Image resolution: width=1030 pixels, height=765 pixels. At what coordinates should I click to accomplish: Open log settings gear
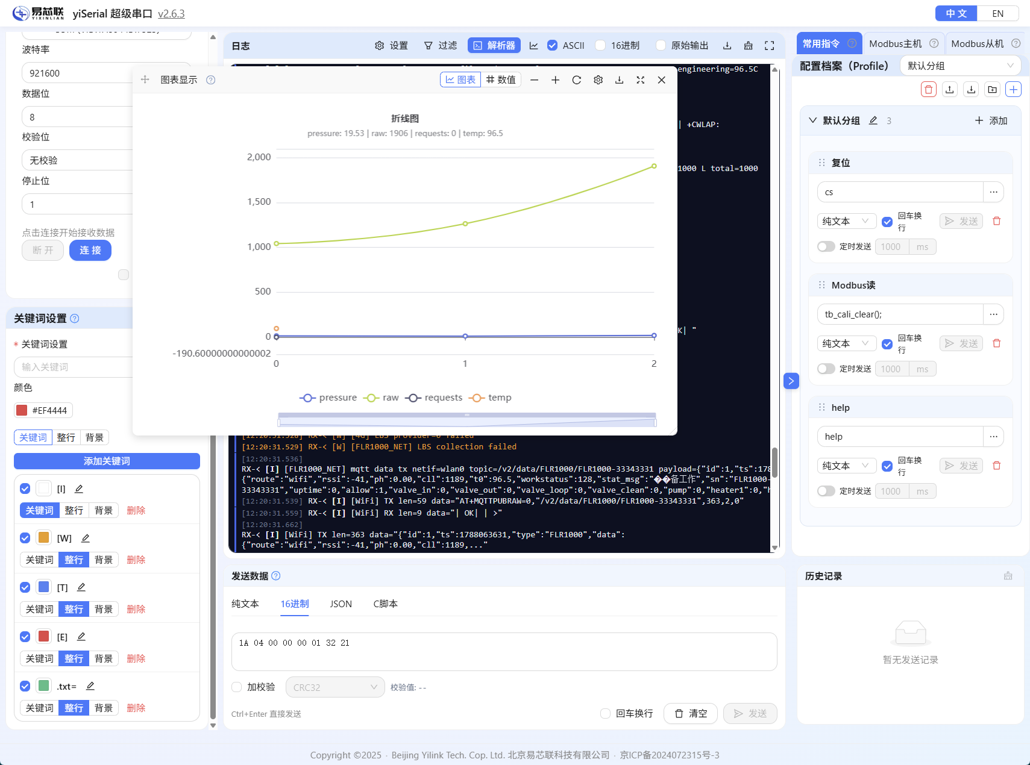(379, 46)
